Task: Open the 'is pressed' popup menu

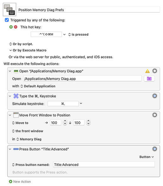Action: click(x=78, y=34)
